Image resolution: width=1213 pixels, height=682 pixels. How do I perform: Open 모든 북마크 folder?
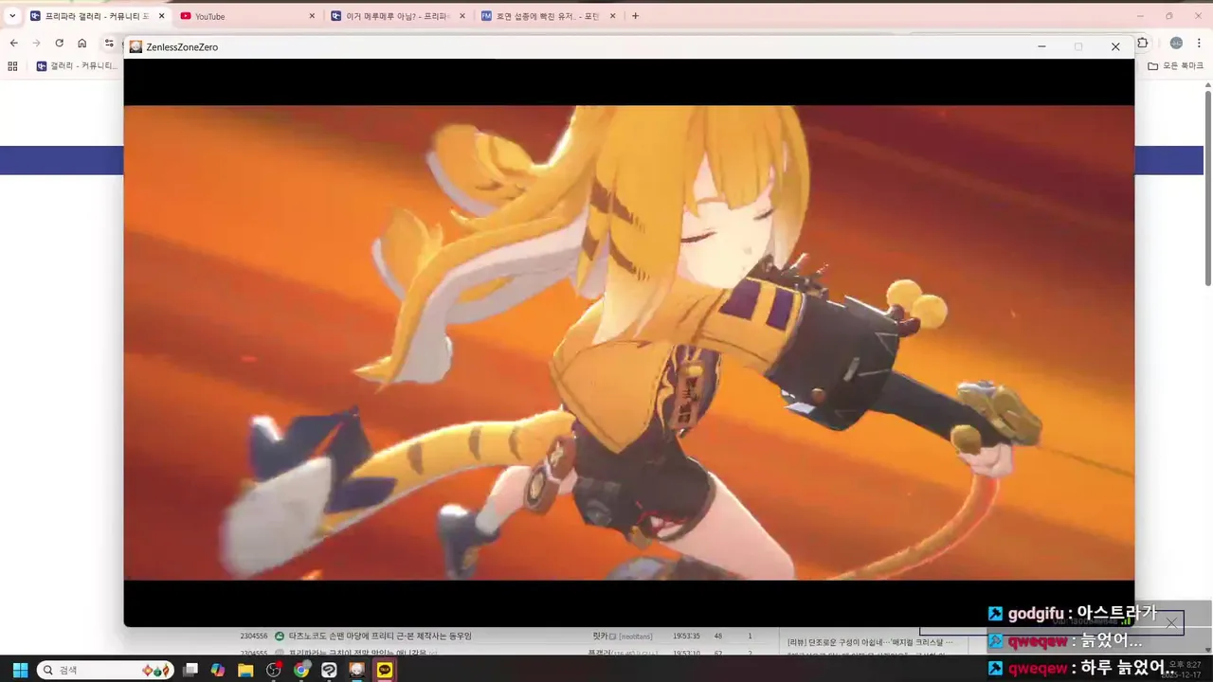click(x=1175, y=66)
